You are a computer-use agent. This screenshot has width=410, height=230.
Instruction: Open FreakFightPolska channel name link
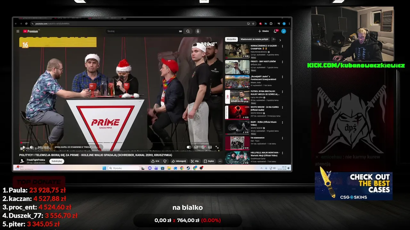[x=36, y=160]
